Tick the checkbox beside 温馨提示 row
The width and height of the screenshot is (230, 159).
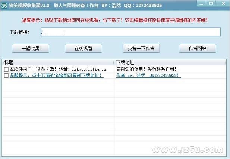click(x=6, y=75)
